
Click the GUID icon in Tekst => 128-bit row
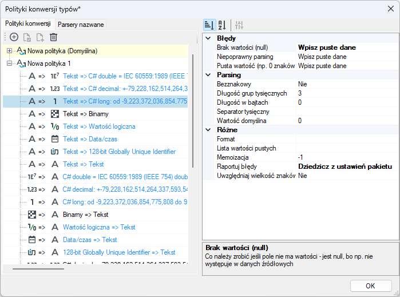tap(55, 152)
